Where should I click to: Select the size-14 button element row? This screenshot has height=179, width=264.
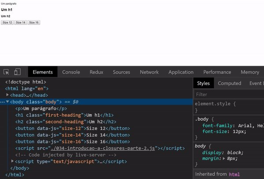[x=73, y=135]
